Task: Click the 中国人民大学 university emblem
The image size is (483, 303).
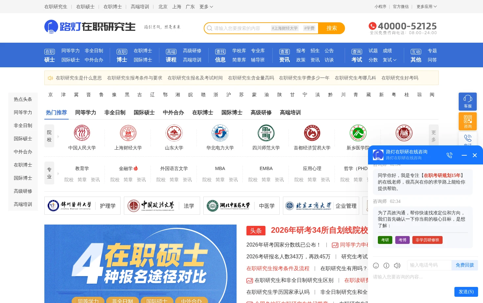Action: point(82,133)
